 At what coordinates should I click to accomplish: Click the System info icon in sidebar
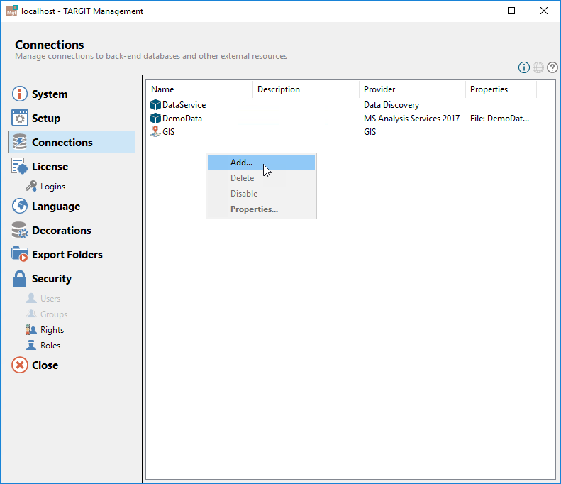point(20,94)
